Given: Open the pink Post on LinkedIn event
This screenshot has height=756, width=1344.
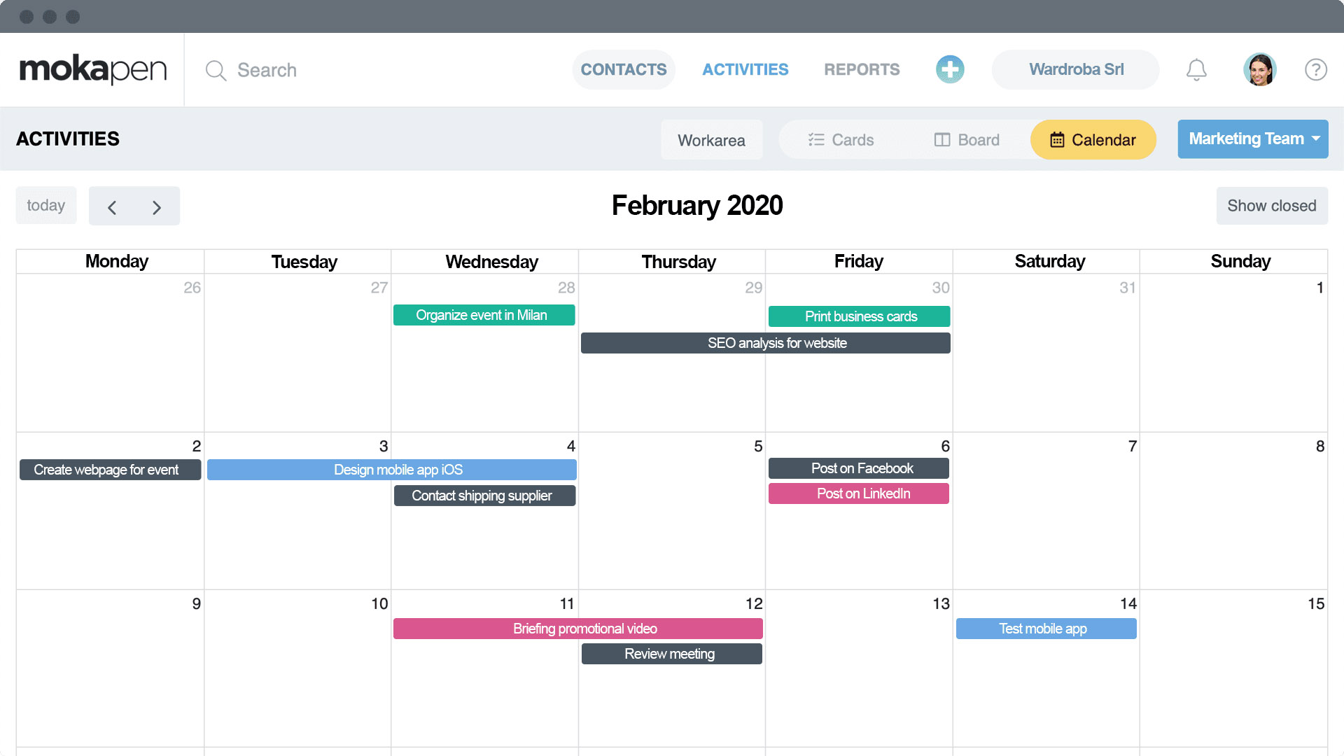Looking at the screenshot, I should point(858,493).
